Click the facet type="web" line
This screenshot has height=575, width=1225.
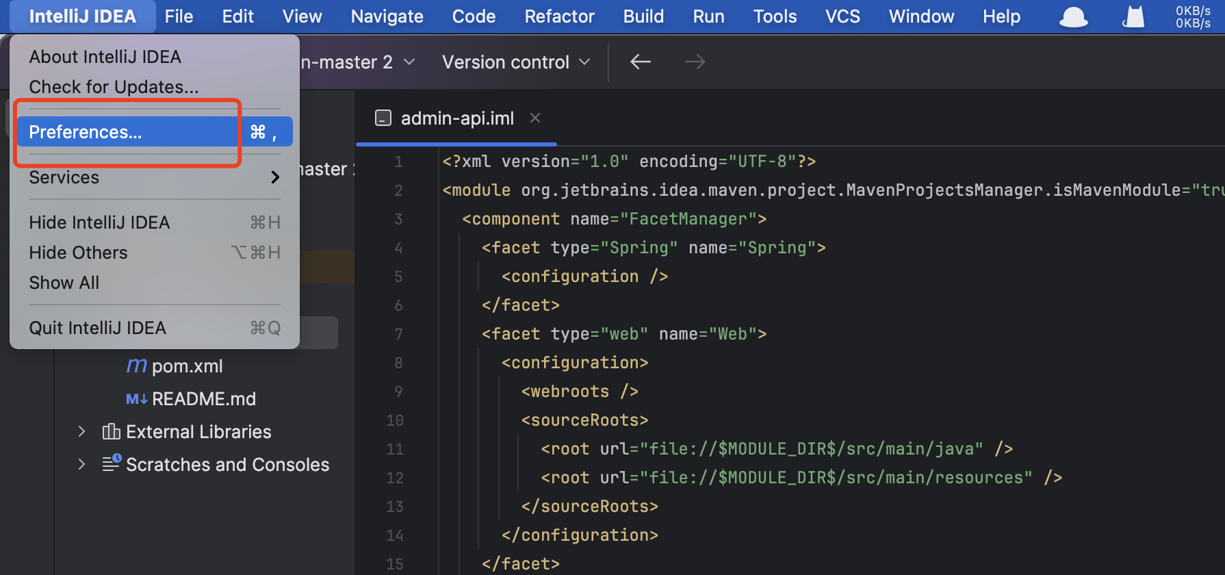tap(624, 334)
